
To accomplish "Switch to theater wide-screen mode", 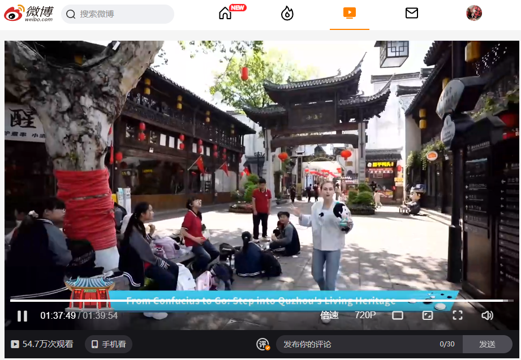I will click(x=398, y=315).
